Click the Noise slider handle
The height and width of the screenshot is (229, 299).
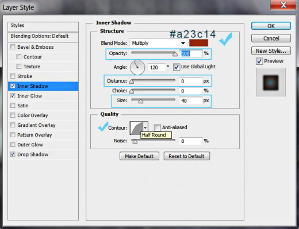(x=135, y=142)
